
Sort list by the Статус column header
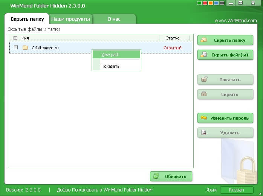click(x=172, y=38)
